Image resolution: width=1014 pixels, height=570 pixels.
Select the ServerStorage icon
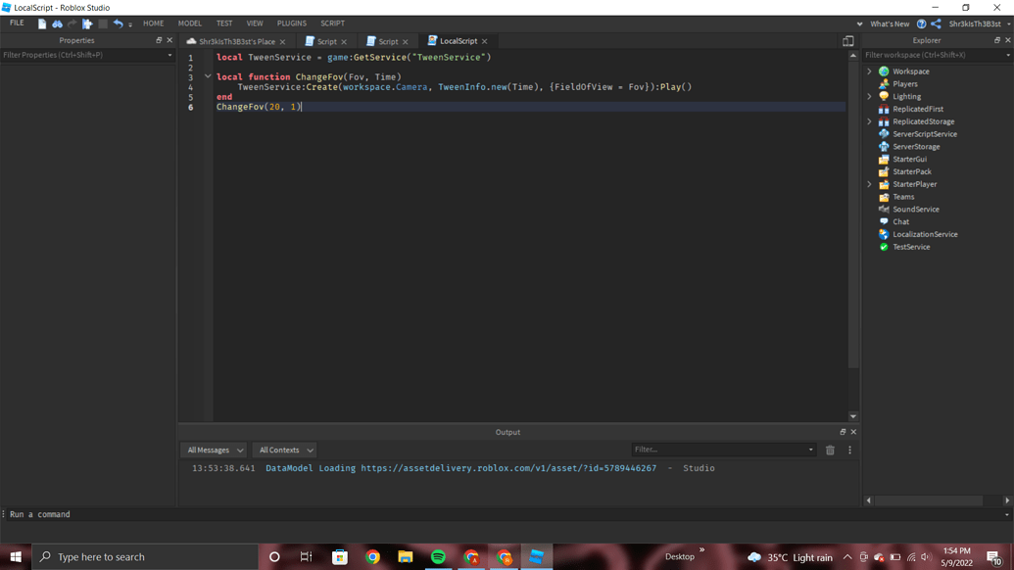[x=884, y=147]
